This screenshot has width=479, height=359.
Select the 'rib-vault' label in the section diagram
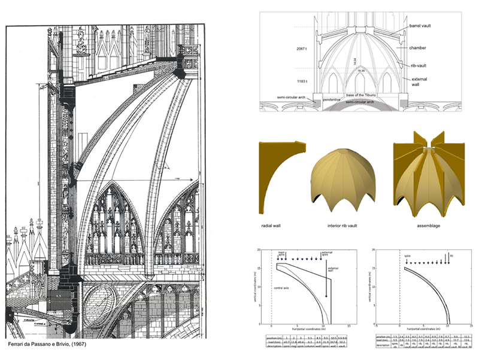click(x=419, y=65)
